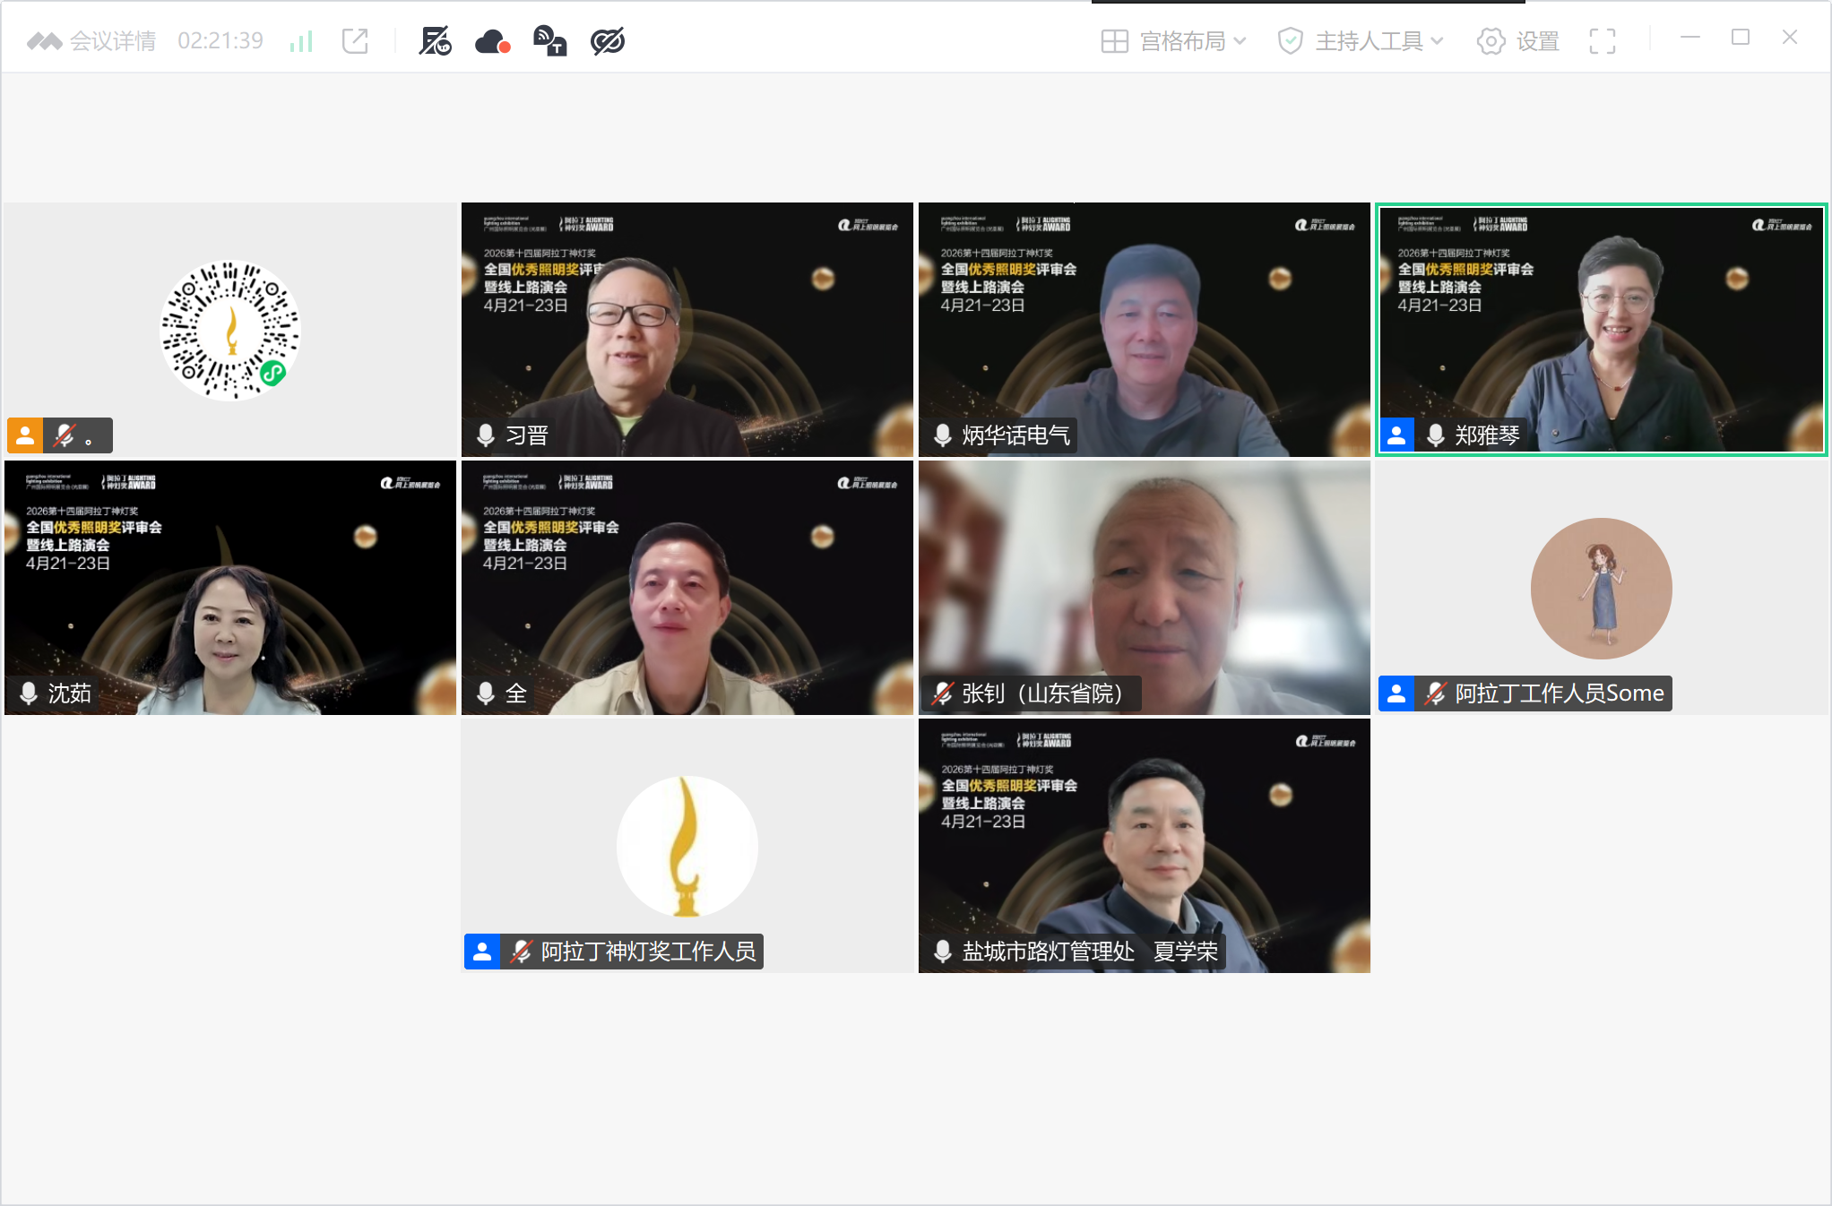Toggle microphone of 阿拉丁工作人员Some
Viewport: 1832px width, 1206px height.
point(1435,693)
